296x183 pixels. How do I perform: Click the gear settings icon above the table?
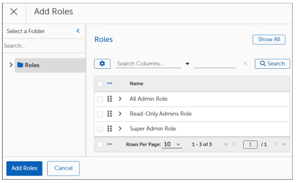tap(102, 64)
